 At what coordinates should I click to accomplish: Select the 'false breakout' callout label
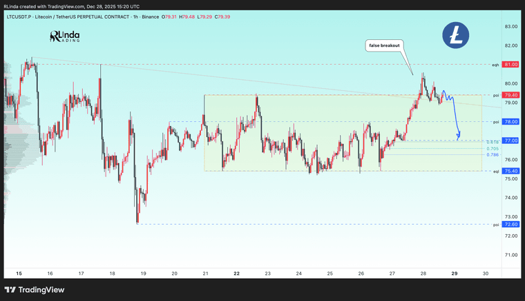pyautogui.click(x=383, y=45)
